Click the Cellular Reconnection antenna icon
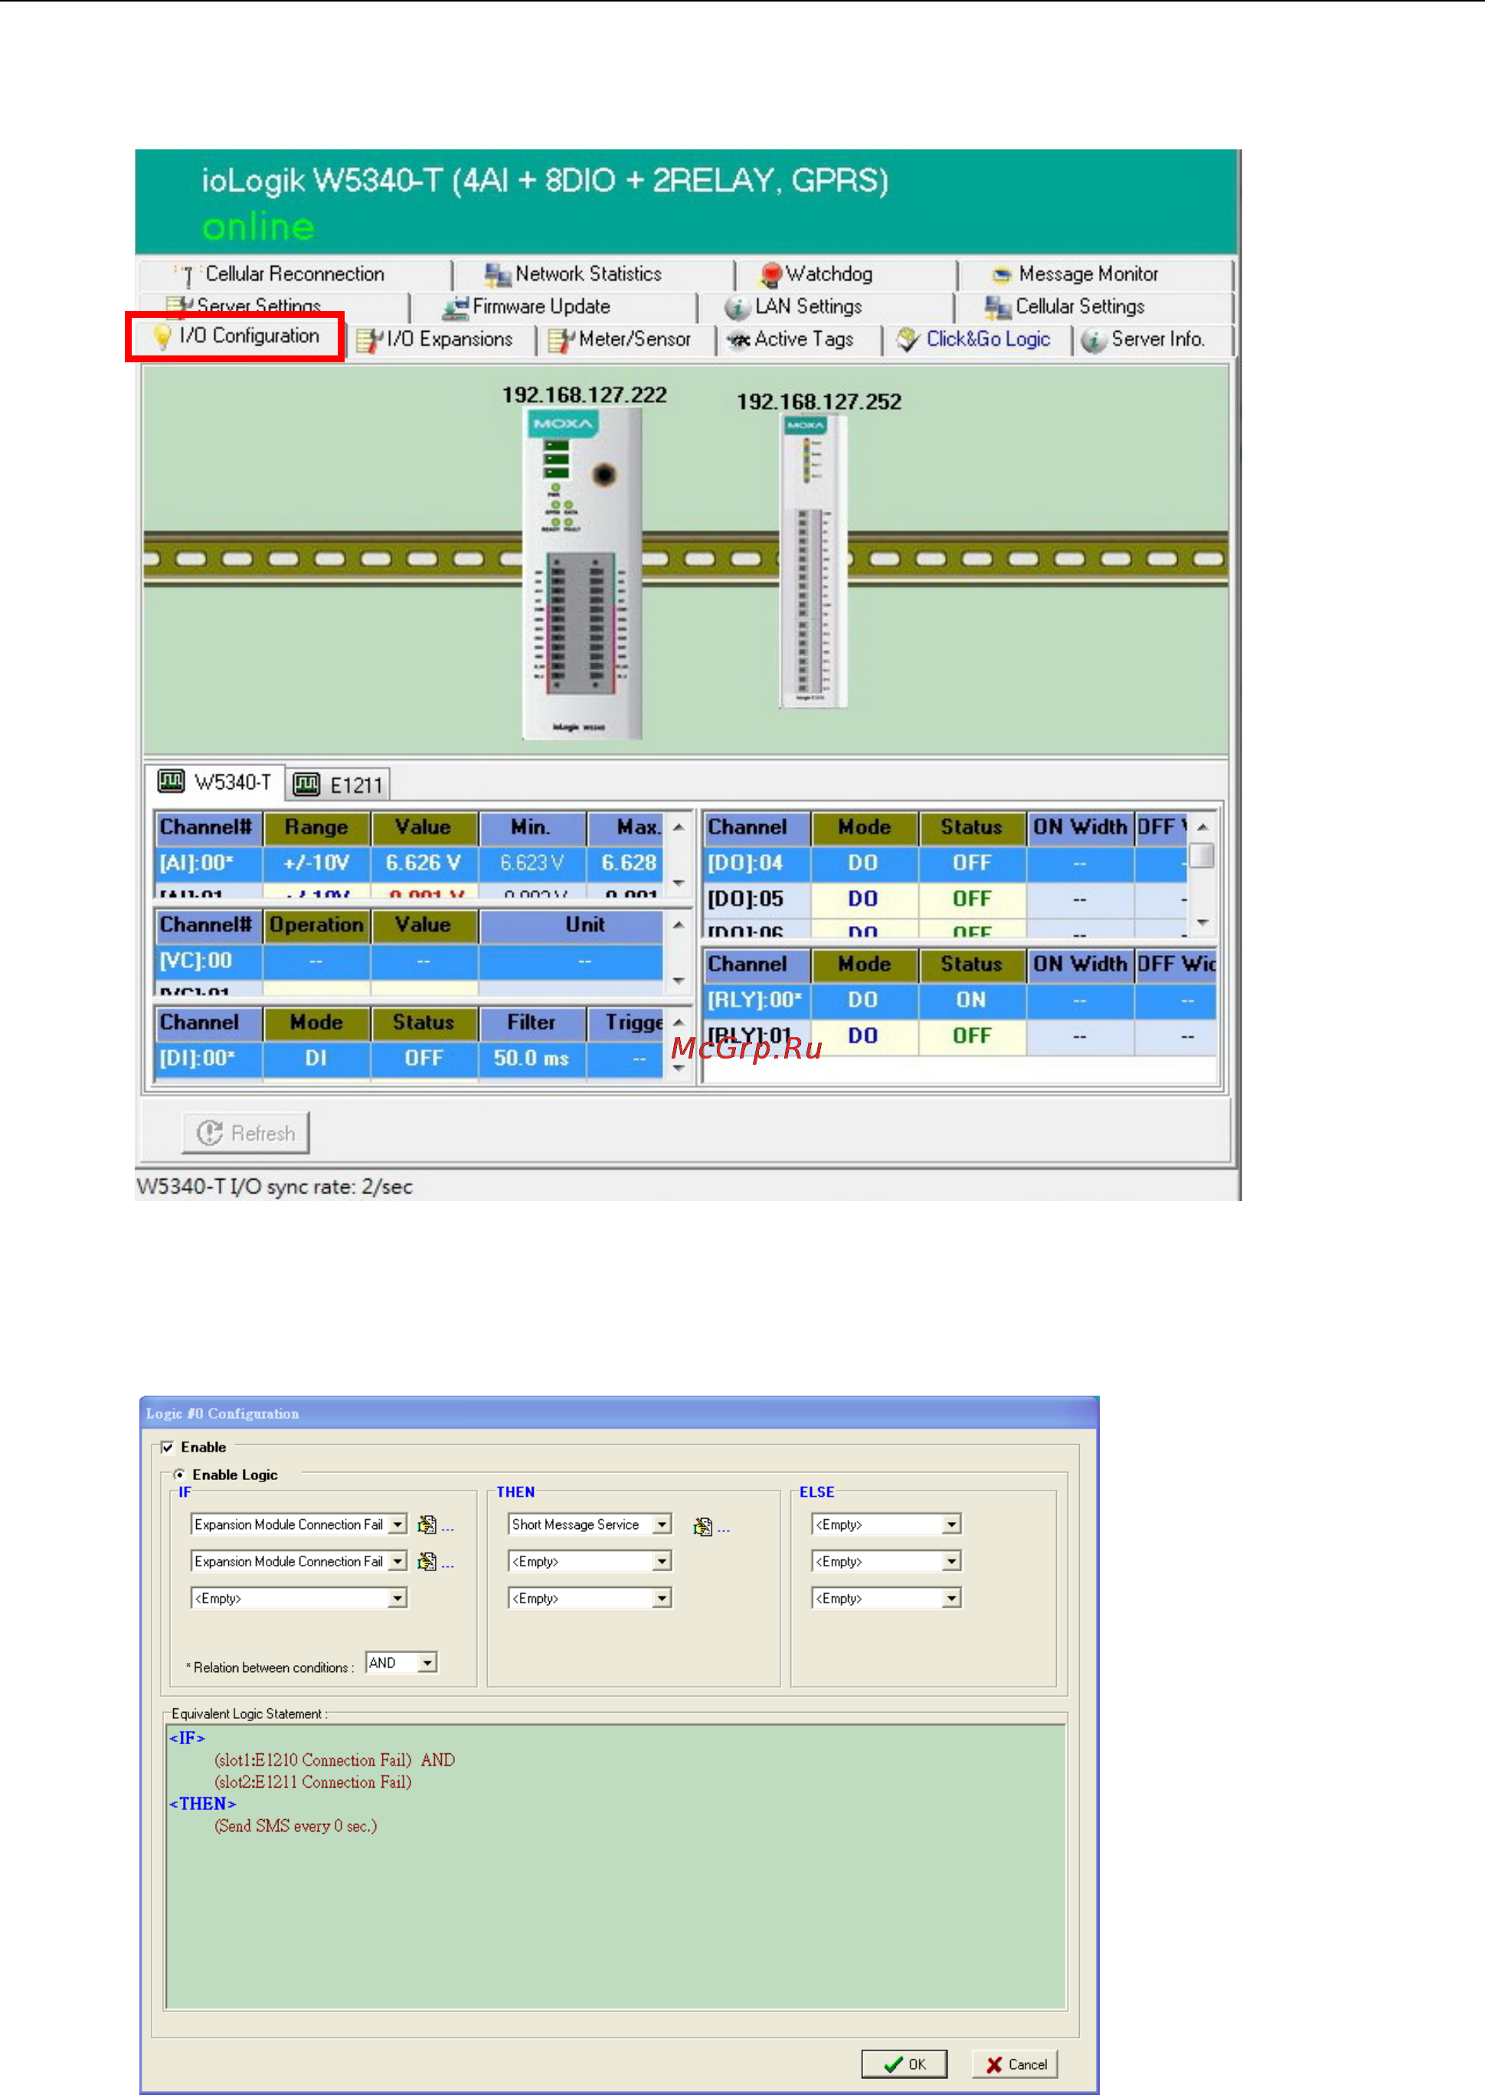 187,275
